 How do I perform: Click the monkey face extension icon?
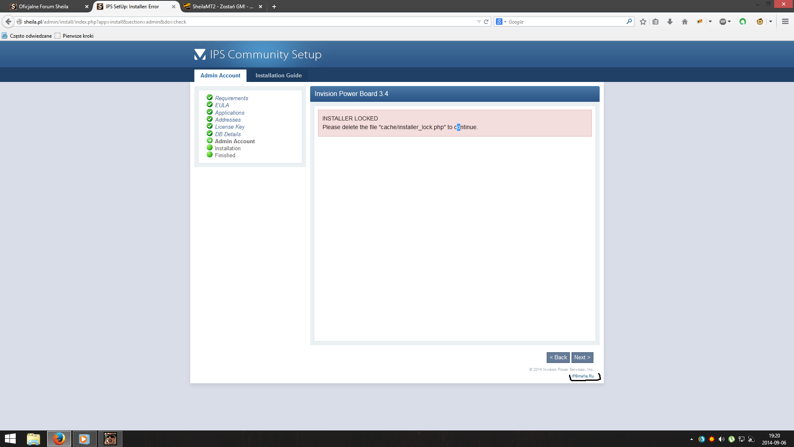(760, 22)
